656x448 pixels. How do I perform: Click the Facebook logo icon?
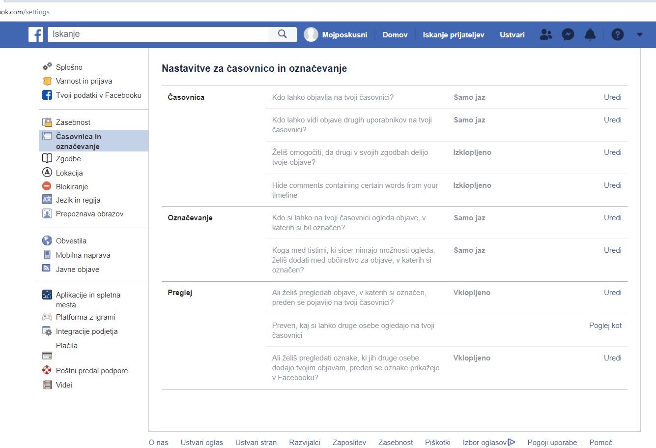tap(36, 34)
